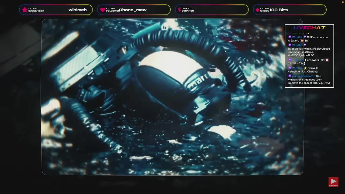345x194 pixels.
Task: Select the 100 Bits cheer value
Action: pos(279,10)
